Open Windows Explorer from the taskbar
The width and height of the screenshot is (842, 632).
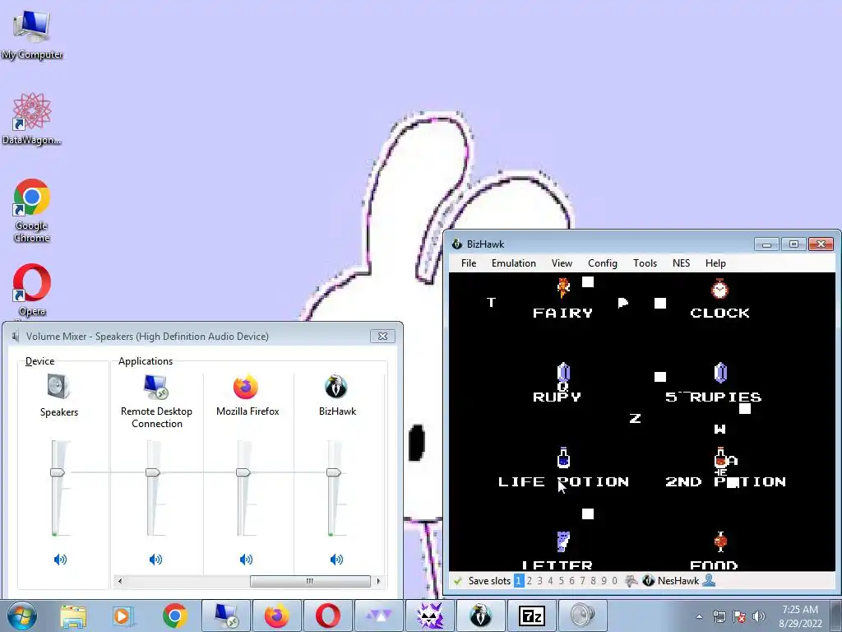tap(73, 616)
